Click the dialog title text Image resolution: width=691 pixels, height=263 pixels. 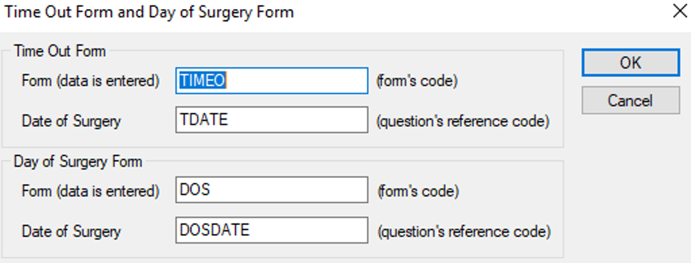(148, 12)
